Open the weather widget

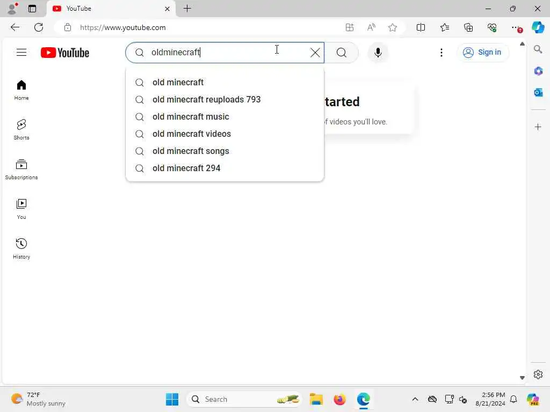[38, 399]
